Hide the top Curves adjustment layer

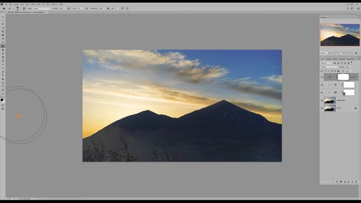(322, 77)
